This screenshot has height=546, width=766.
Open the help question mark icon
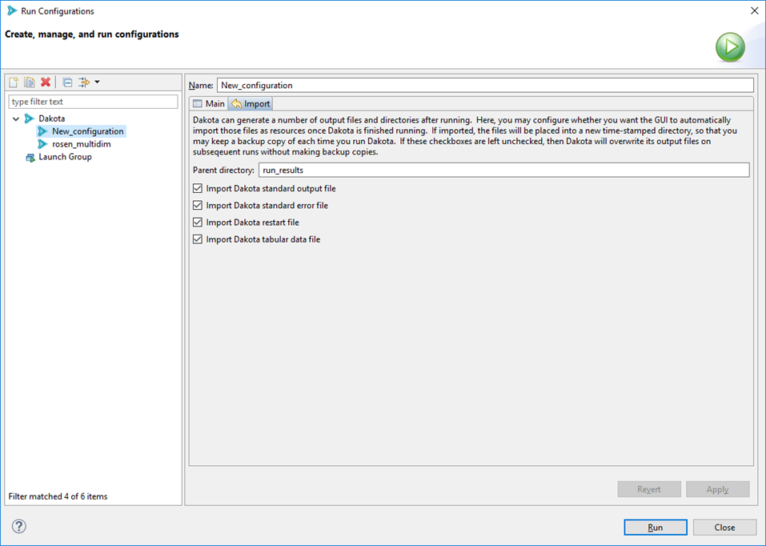[19, 526]
